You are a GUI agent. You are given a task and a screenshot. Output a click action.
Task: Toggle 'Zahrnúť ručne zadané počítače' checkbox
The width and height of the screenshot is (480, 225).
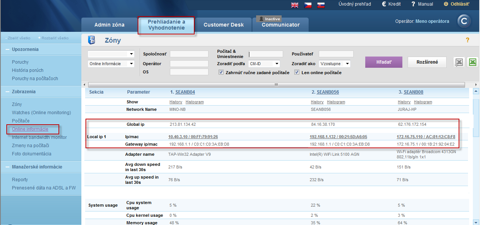click(221, 72)
